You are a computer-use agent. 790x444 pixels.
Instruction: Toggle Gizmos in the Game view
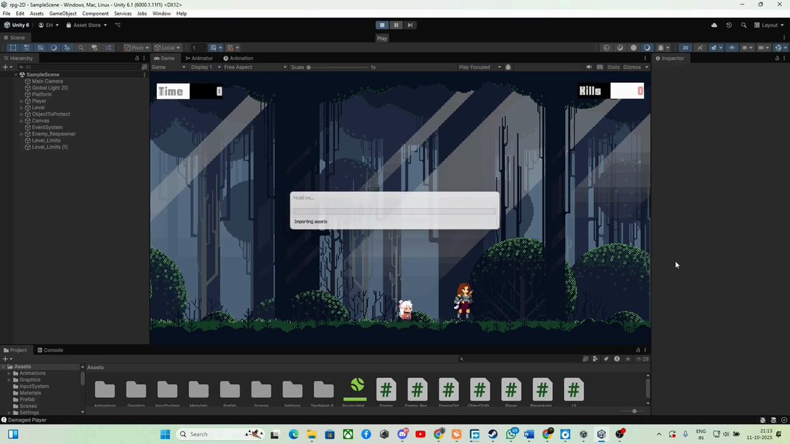(x=631, y=67)
